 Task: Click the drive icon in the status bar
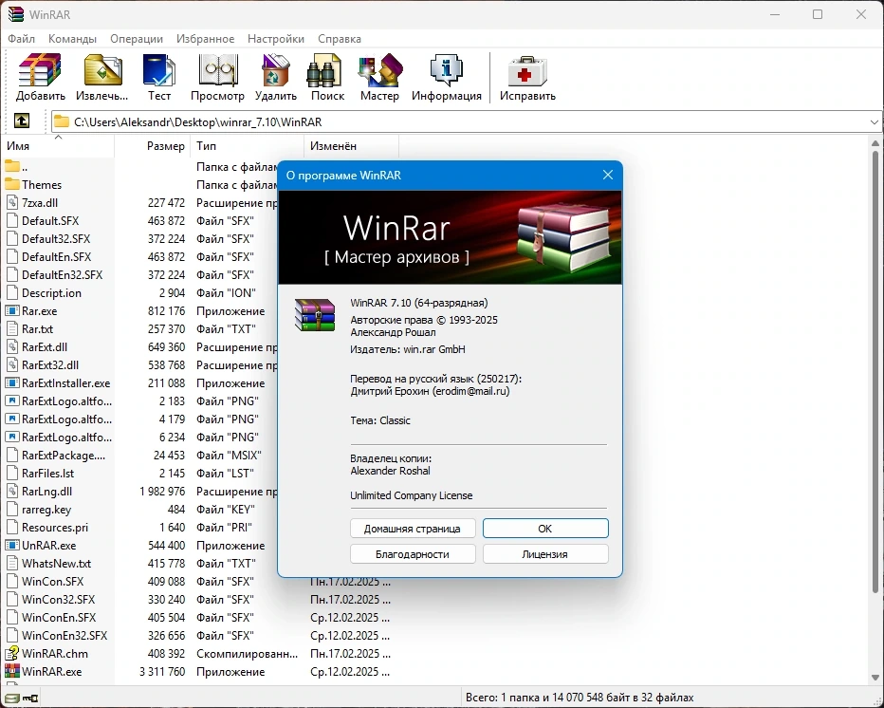pyautogui.click(x=11, y=699)
